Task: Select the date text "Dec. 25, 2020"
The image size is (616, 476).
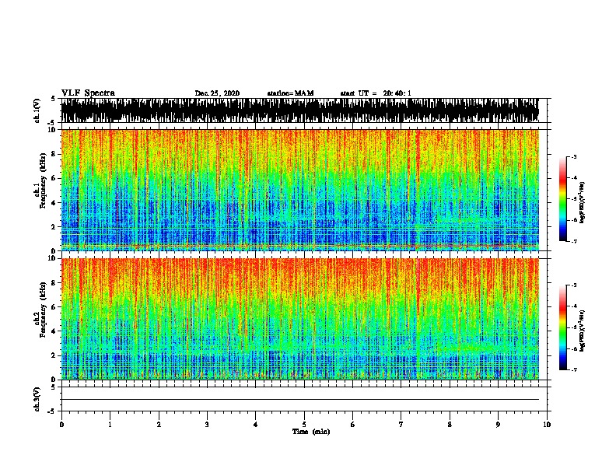Action: [217, 93]
